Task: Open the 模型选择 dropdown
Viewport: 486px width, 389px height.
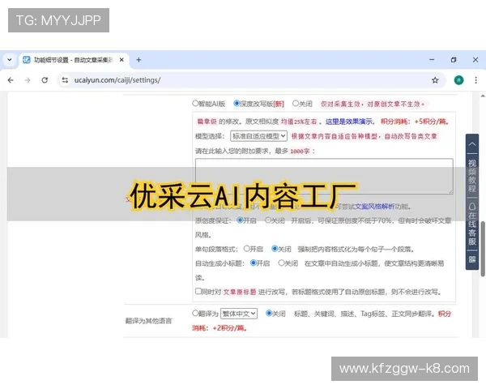Action: [x=258, y=136]
